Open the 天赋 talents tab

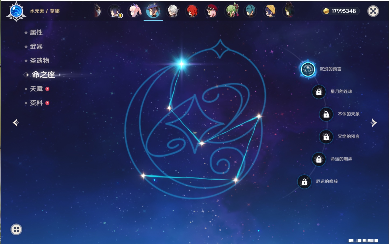coord(37,89)
